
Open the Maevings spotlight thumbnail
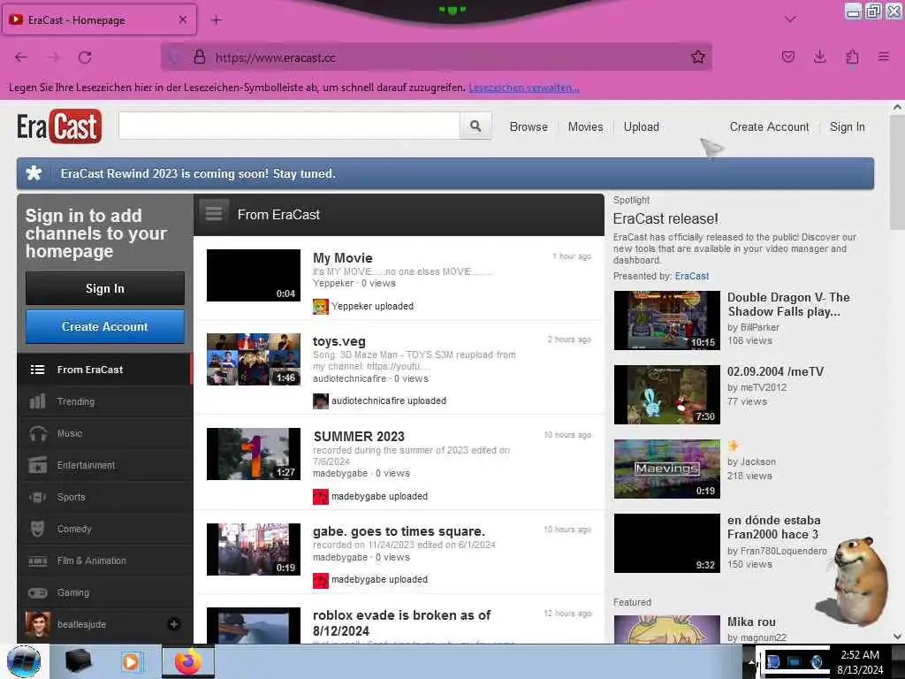pyautogui.click(x=666, y=469)
